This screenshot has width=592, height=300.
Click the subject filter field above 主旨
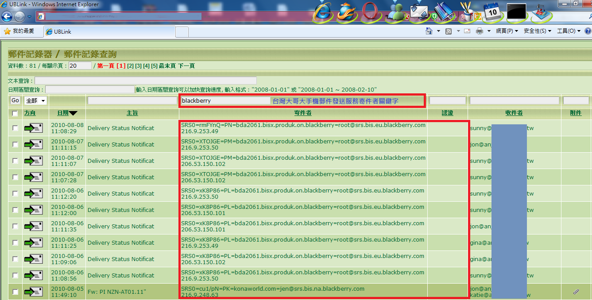tap(132, 100)
